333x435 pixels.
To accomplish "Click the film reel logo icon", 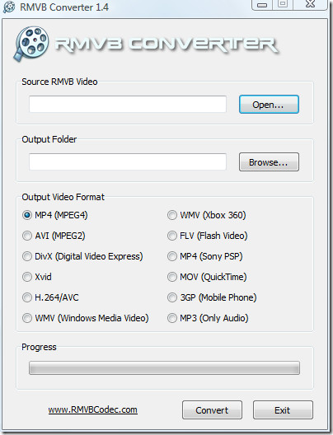I will [31, 44].
